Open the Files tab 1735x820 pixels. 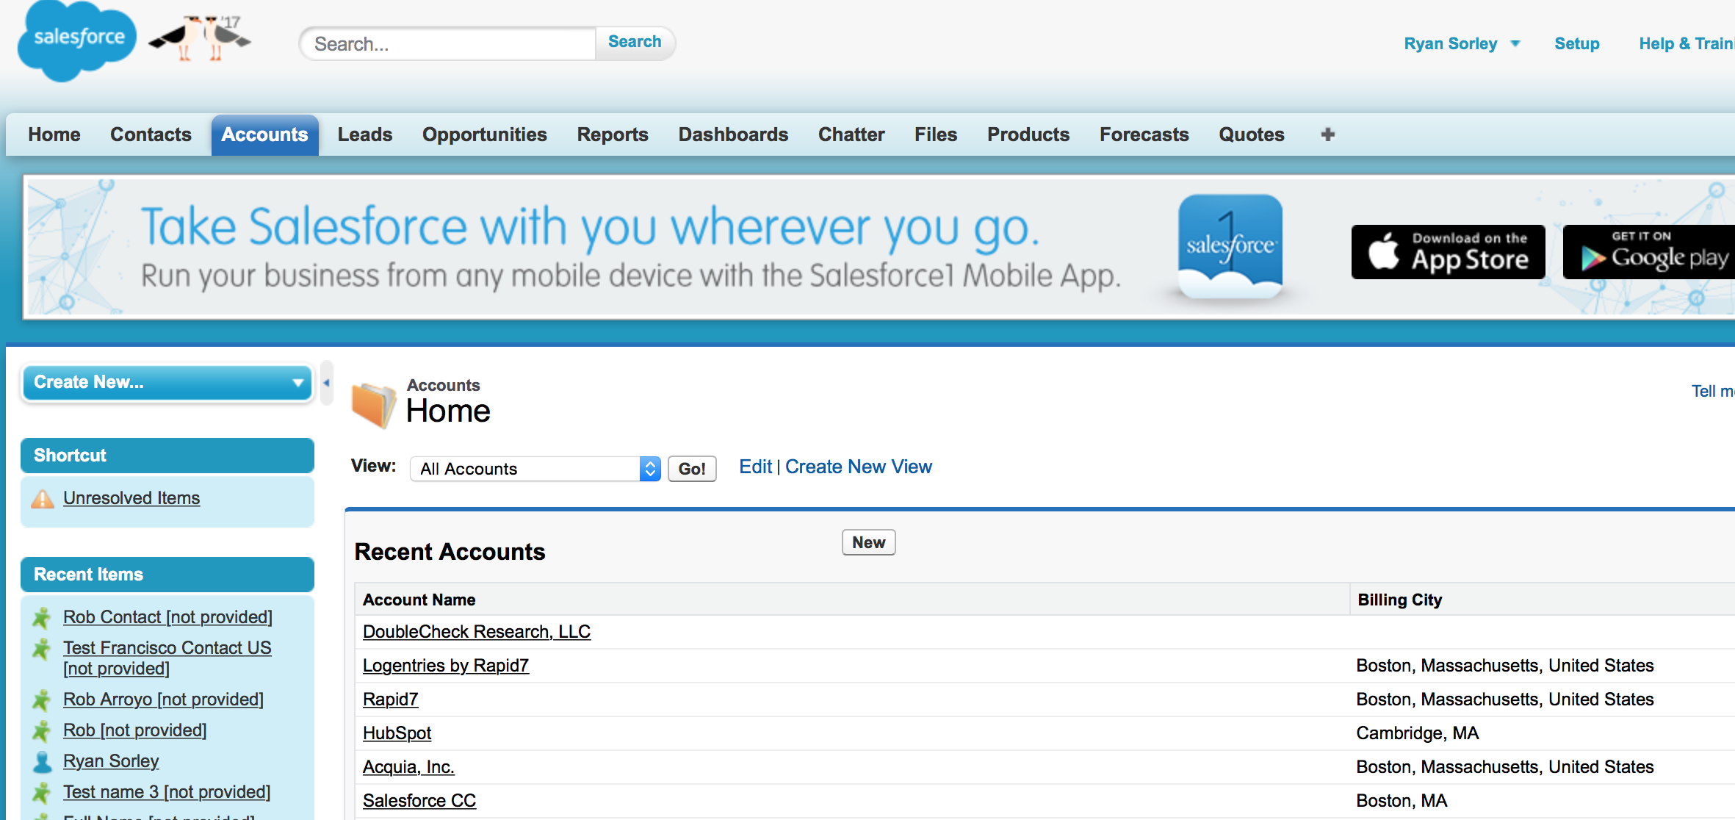[936, 134]
